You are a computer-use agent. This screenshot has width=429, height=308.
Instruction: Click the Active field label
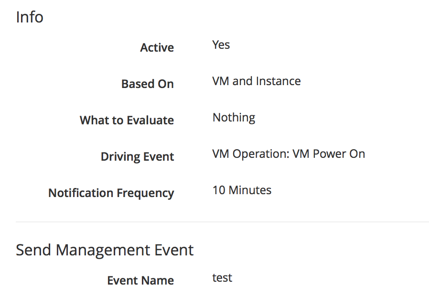157,48
